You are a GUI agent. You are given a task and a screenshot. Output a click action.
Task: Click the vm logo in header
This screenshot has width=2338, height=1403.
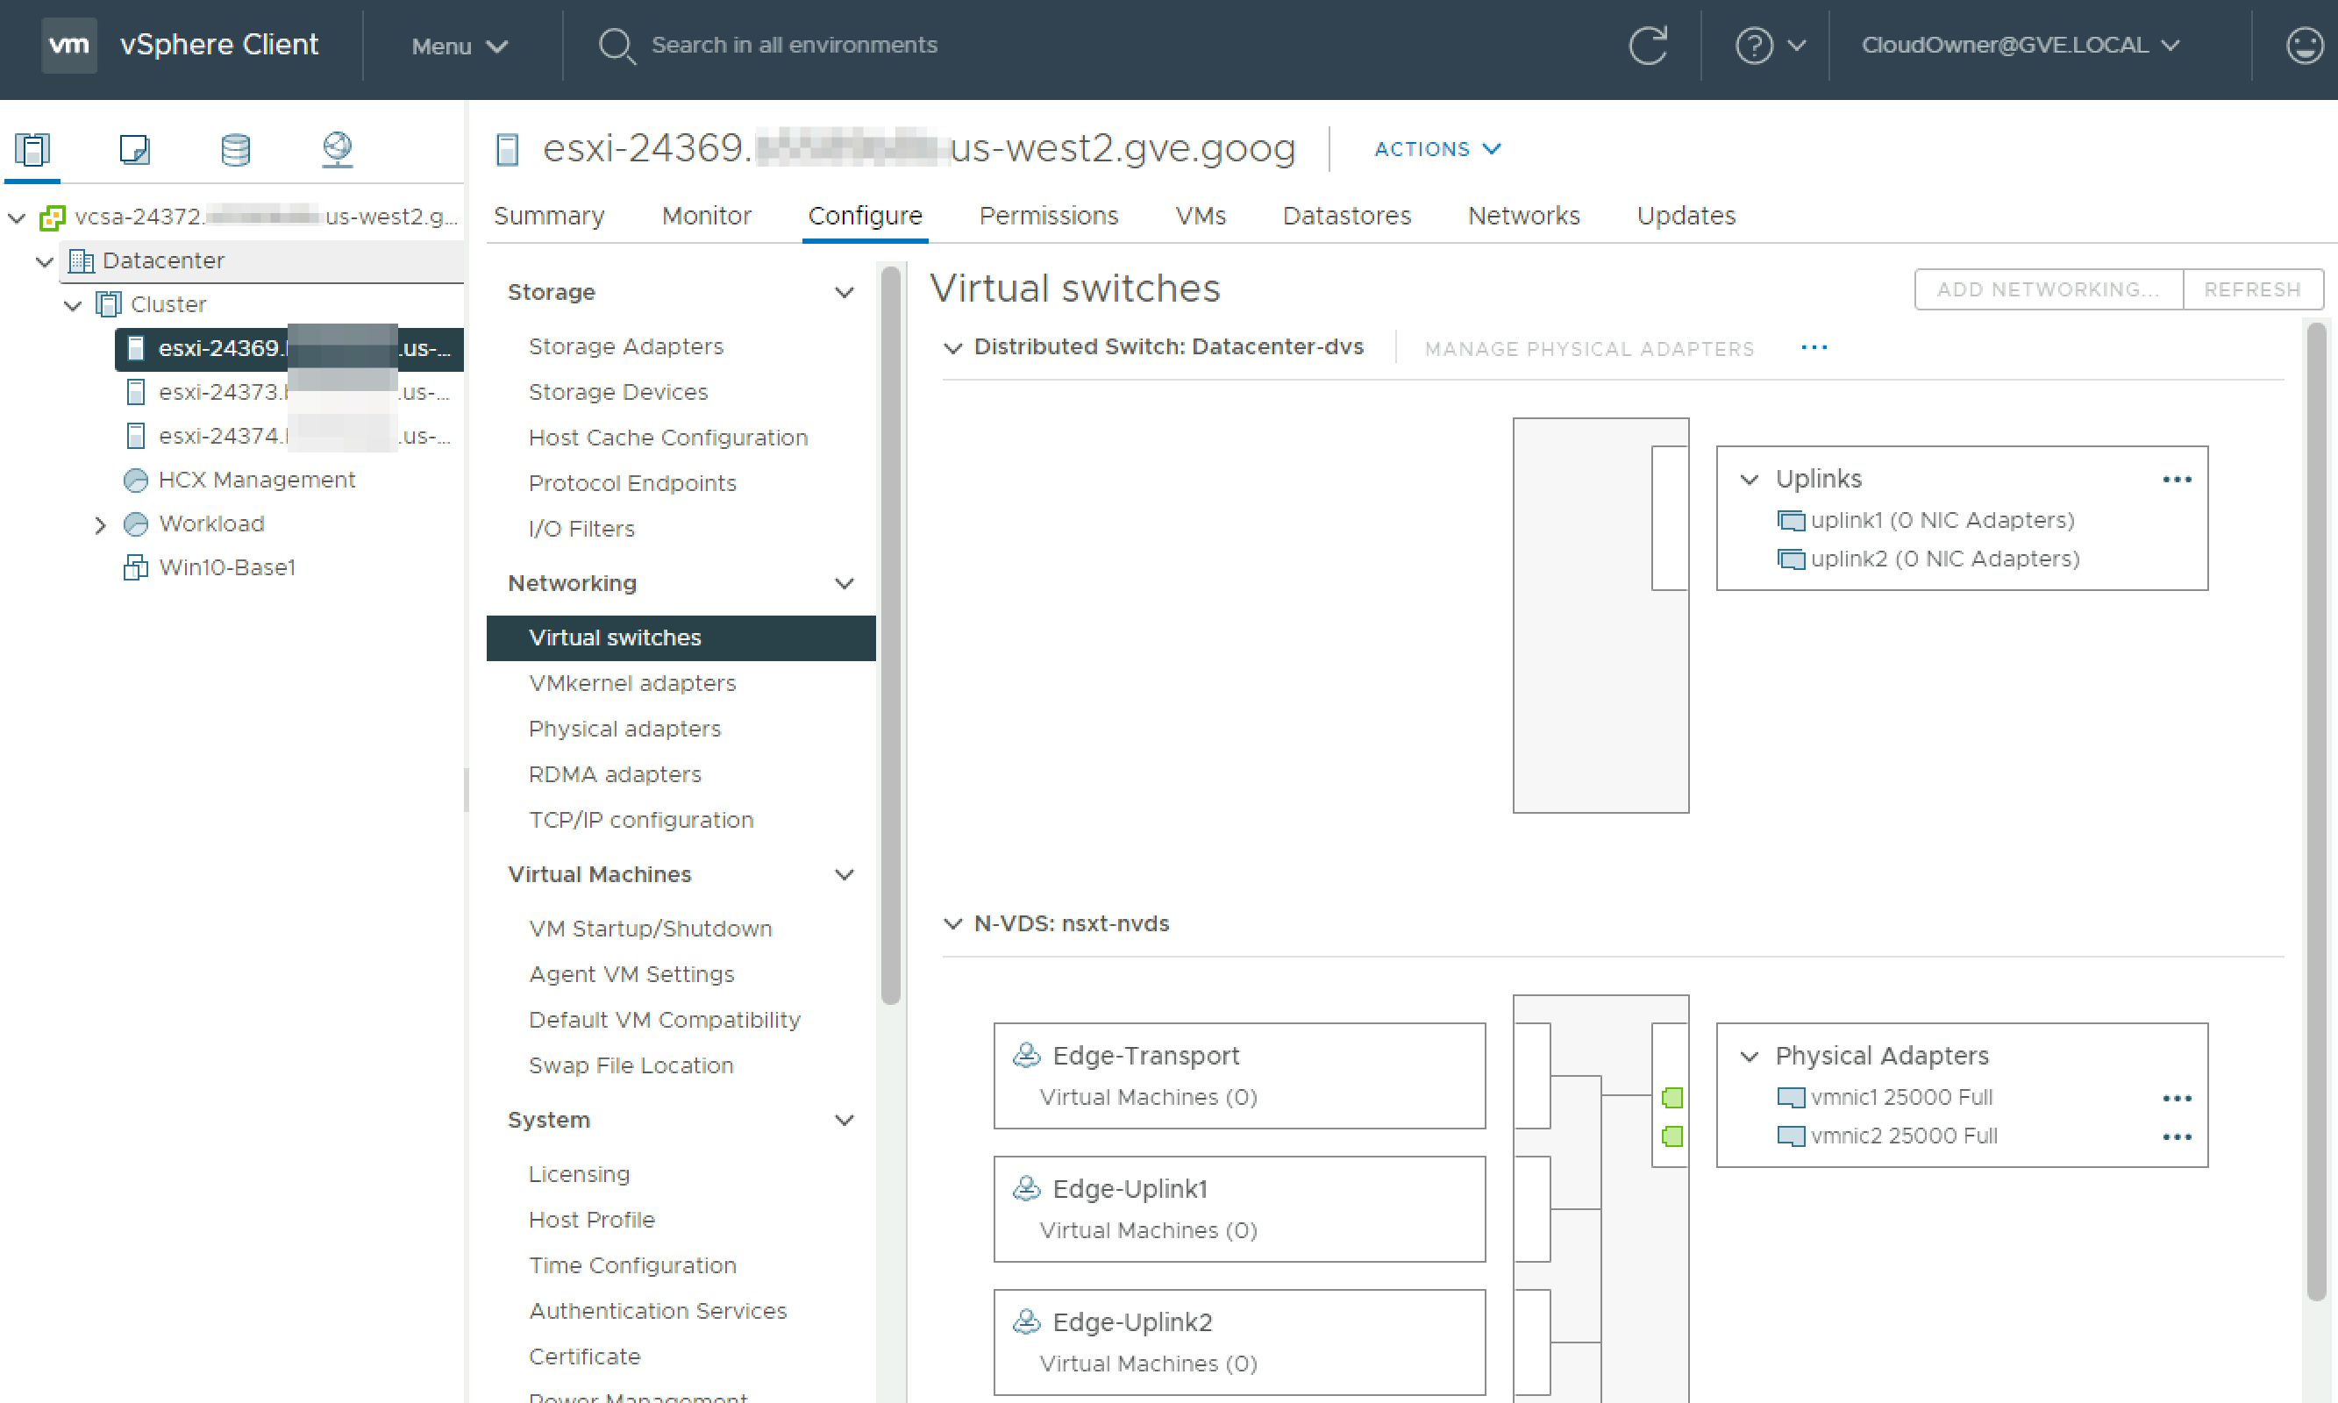[x=69, y=45]
